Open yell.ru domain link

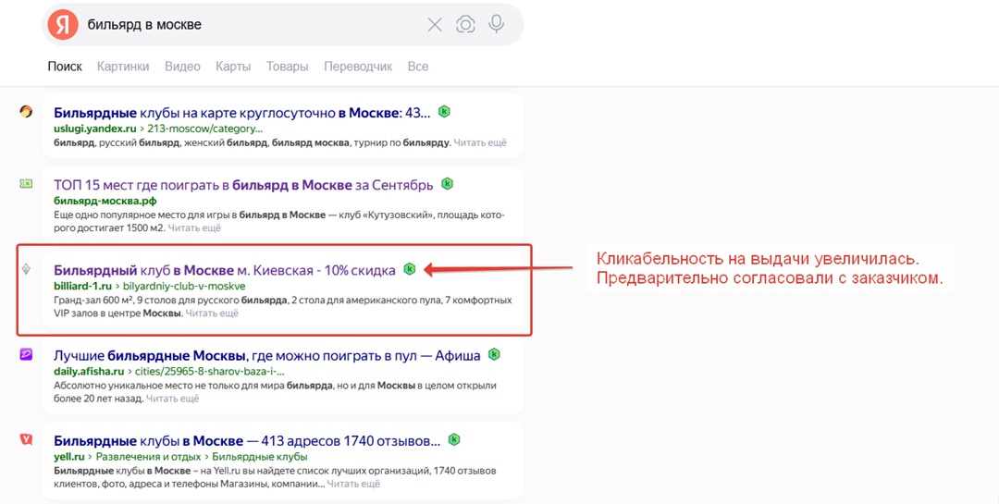[68, 456]
